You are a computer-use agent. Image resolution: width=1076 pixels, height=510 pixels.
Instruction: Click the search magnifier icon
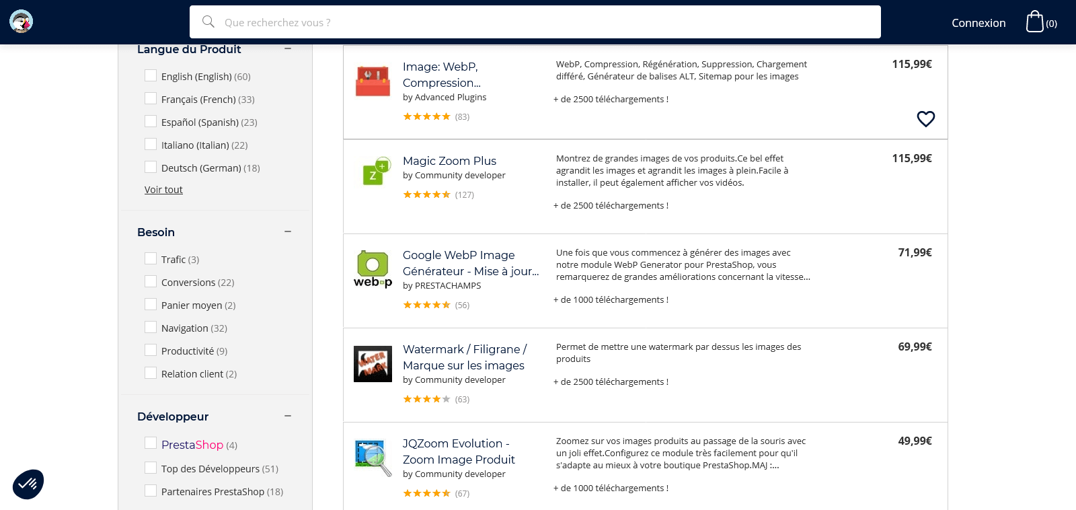(x=208, y=22)
